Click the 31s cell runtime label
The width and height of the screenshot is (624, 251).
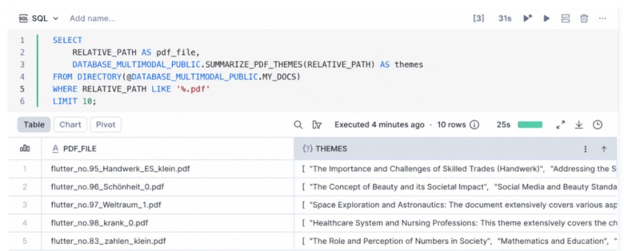(505, 18)
